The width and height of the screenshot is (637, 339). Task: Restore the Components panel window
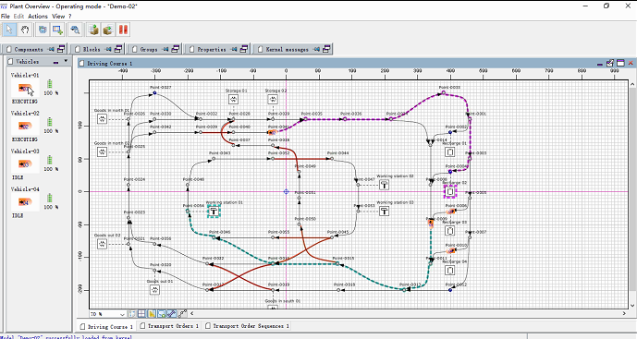pyautogui.click(x=61, y=49)
